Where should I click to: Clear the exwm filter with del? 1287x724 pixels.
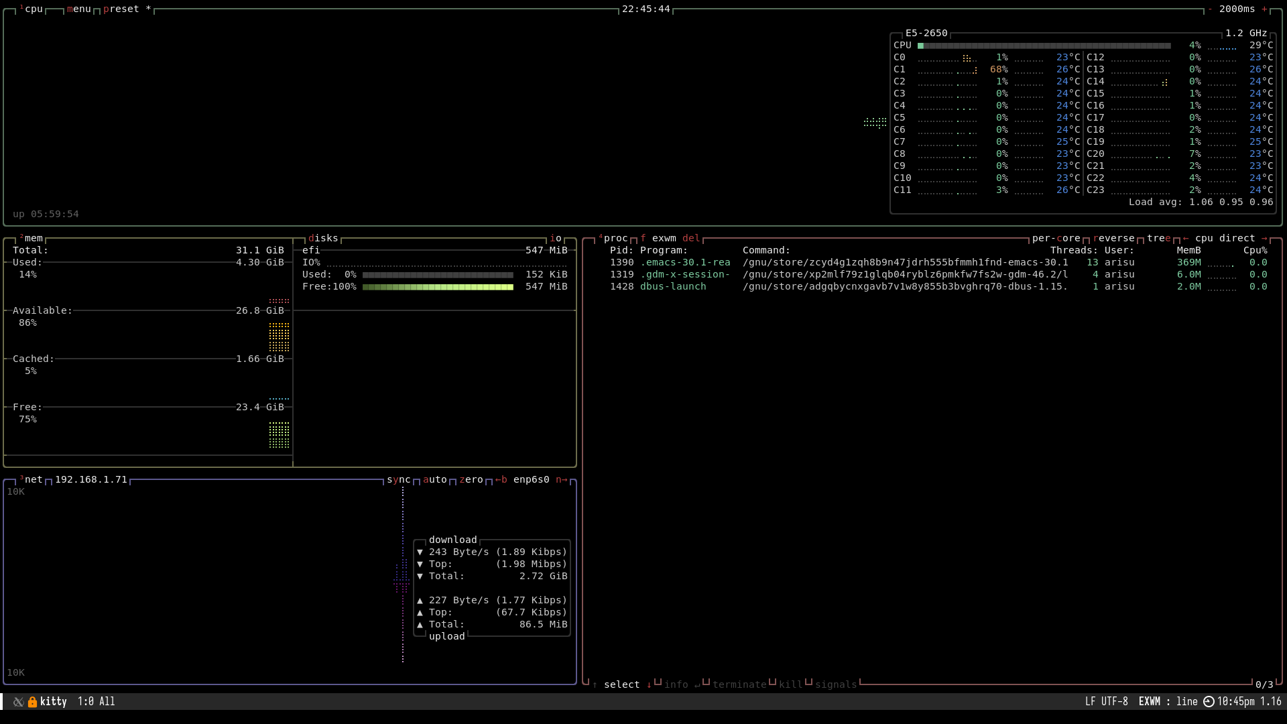pyautogui.click(x=691, y=238)
